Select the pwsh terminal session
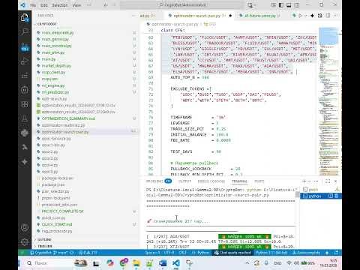The height and width of the screenshot is (270, 360). [x=320, y=190]
